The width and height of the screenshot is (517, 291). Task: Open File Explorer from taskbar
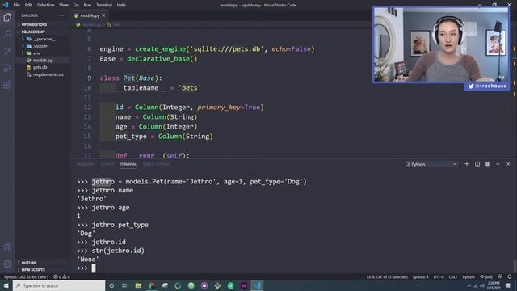click(138, 285)
